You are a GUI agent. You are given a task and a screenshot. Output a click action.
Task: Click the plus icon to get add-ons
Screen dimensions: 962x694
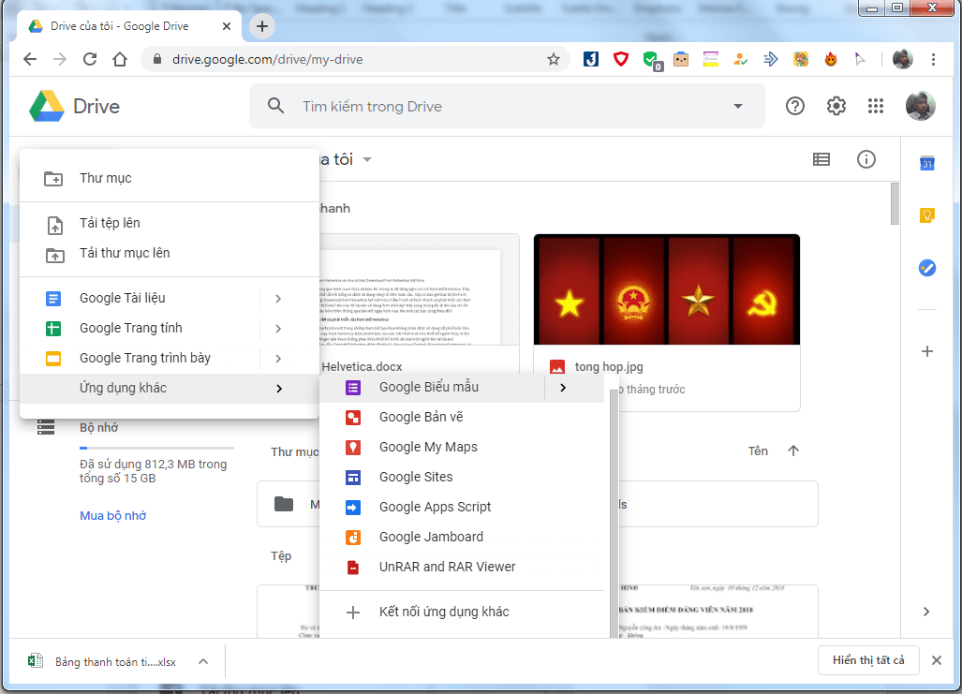pyautogui.click(x=927, y=351)
